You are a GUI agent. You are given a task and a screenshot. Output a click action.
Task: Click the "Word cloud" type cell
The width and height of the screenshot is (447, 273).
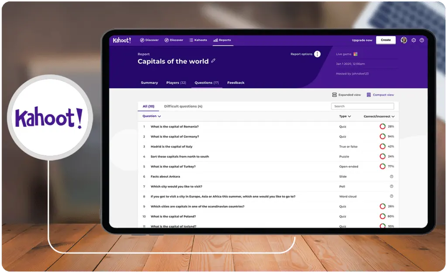pyautogui.click(x=347, y=196)
